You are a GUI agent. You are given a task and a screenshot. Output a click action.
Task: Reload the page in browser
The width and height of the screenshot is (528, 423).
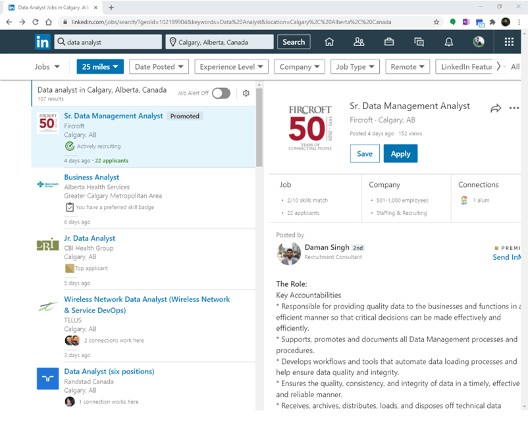(x=36, y=22)
